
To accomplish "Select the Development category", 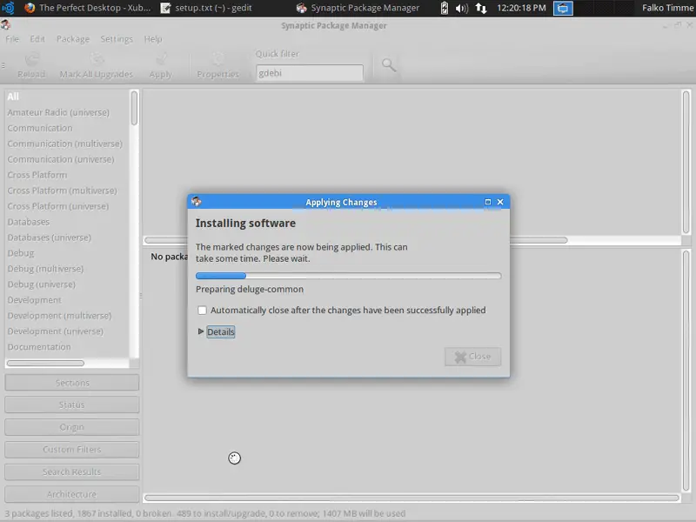I will pyautogui.click(x=67, y=300).
